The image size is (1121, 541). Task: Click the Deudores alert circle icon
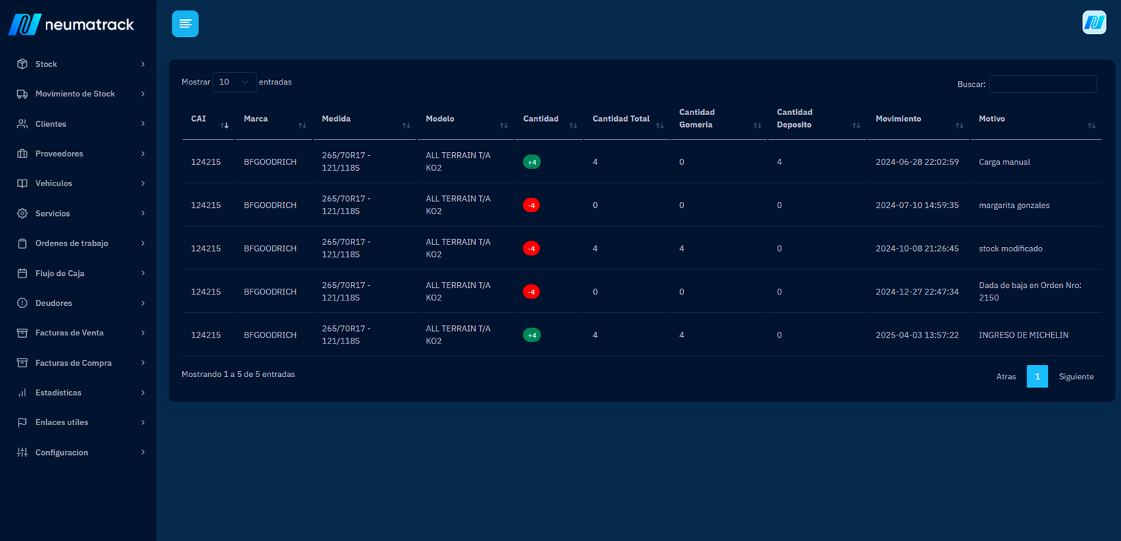(x=22, y=303)
